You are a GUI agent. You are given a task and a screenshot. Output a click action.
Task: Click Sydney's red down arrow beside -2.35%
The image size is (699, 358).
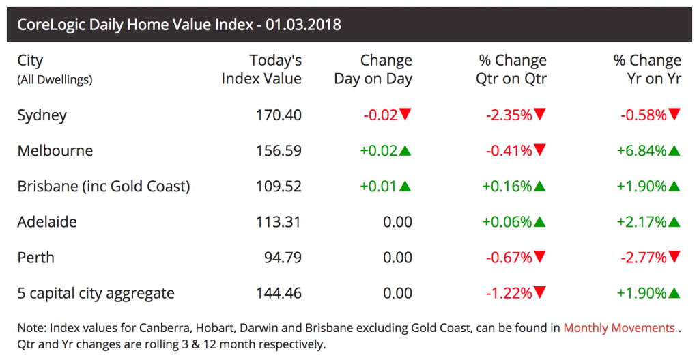click(541, 115)
